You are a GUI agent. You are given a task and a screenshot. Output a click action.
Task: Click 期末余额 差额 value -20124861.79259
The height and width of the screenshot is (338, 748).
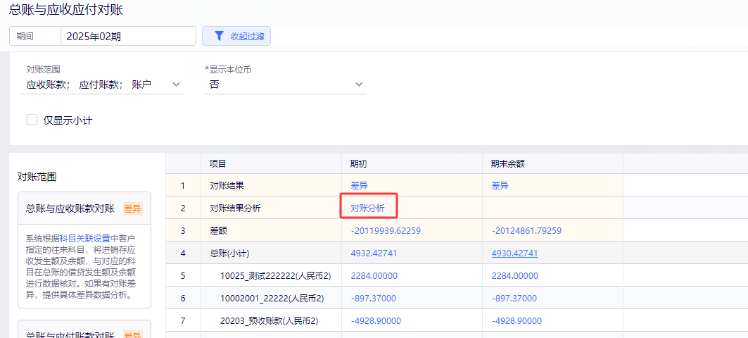(x=526, y=230)
